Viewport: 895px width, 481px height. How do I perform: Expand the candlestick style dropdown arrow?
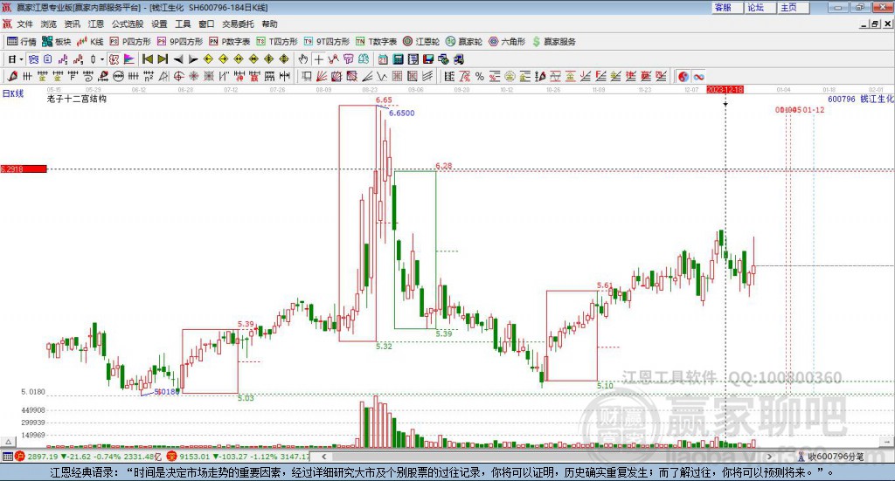pos(102,59)
